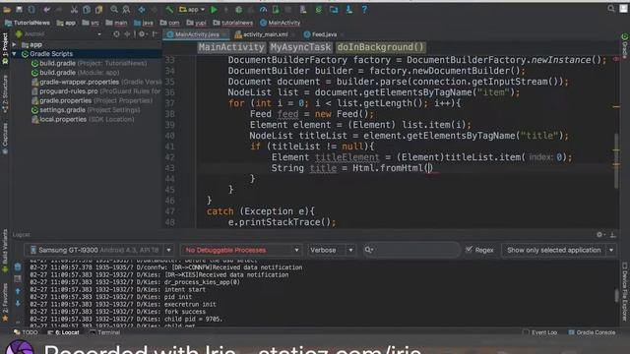Click the doInBackground() code breadcrumb
This screenshot has height=354, width=630.
[381, 47]
